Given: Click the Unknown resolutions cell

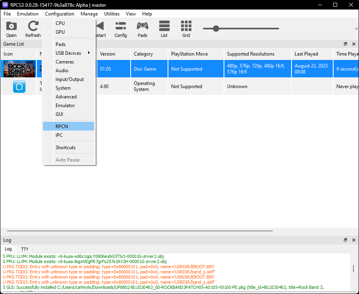Looking at the screenshot, I should click(258, 86).
